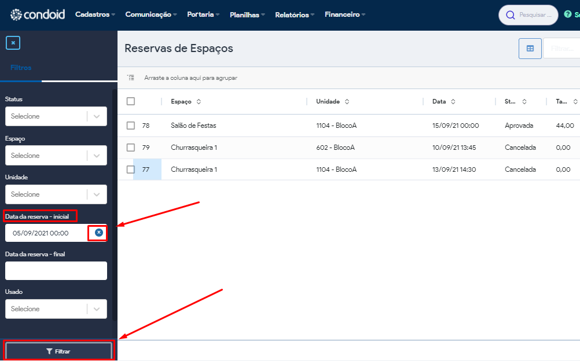Click the Unidade column header
Viewport: 580px width, 361px height.
pyautogui.click(x=328, y=101)
